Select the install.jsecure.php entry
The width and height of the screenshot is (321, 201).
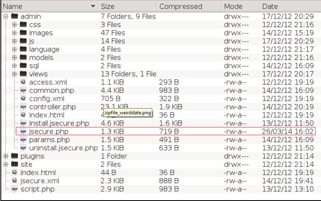point(59,123)
